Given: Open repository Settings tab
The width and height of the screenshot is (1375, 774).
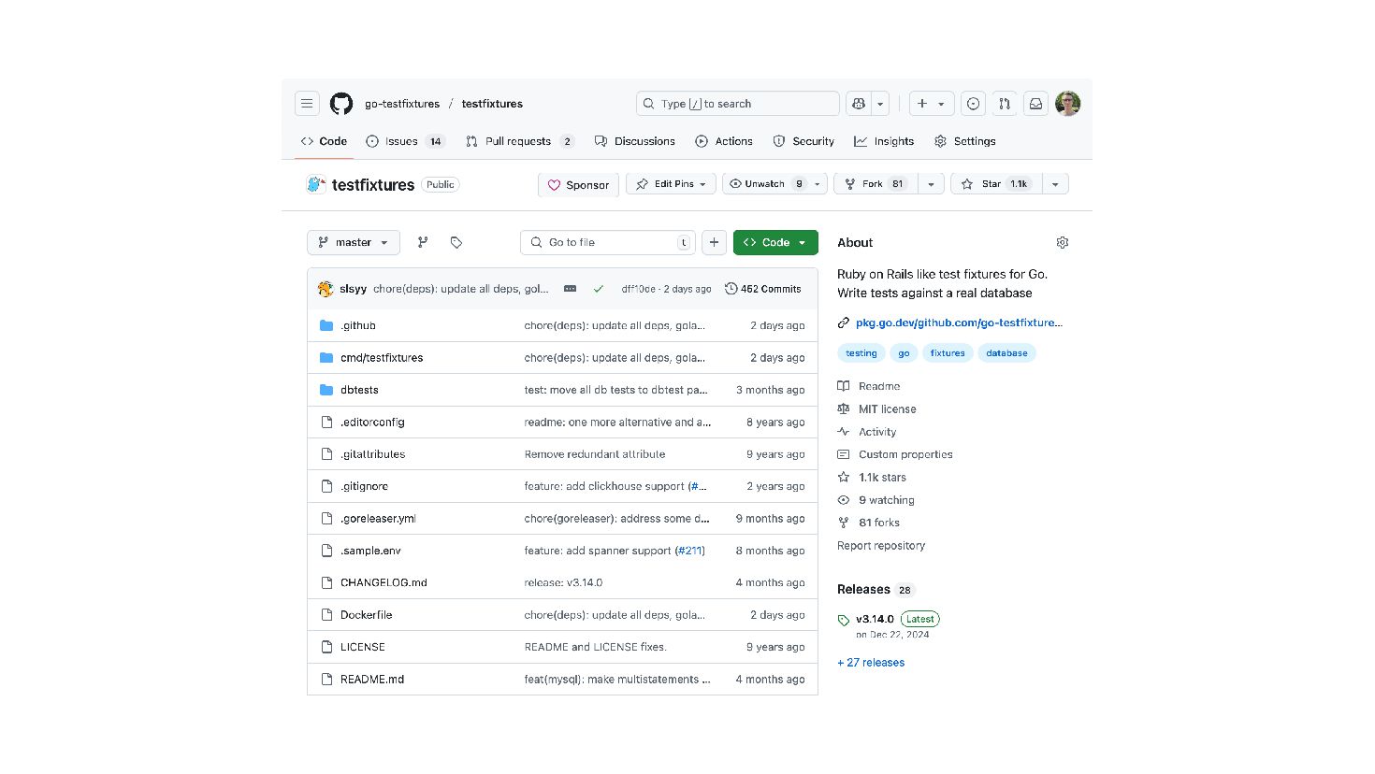Looking at the screenshot, I should pyautogui.click(x=965, y=141).
